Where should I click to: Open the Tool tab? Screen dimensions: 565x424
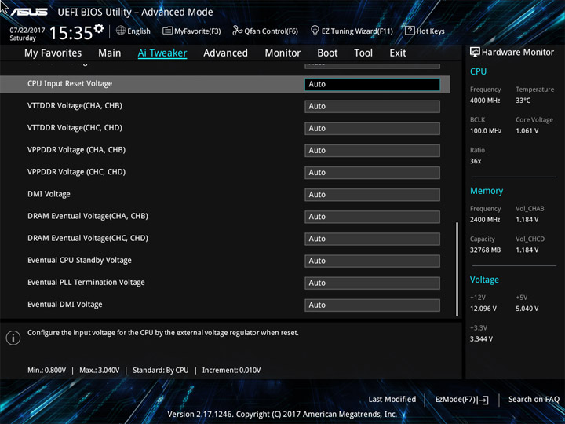click(363, 53)
